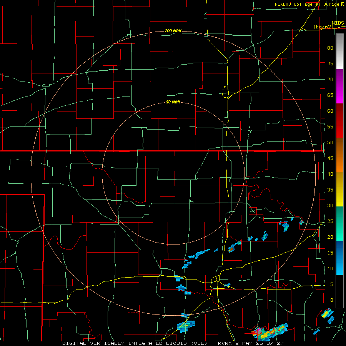Click the "50 NMI" range ring label
This screenshot has width=346, height=346.
[173, 102]
